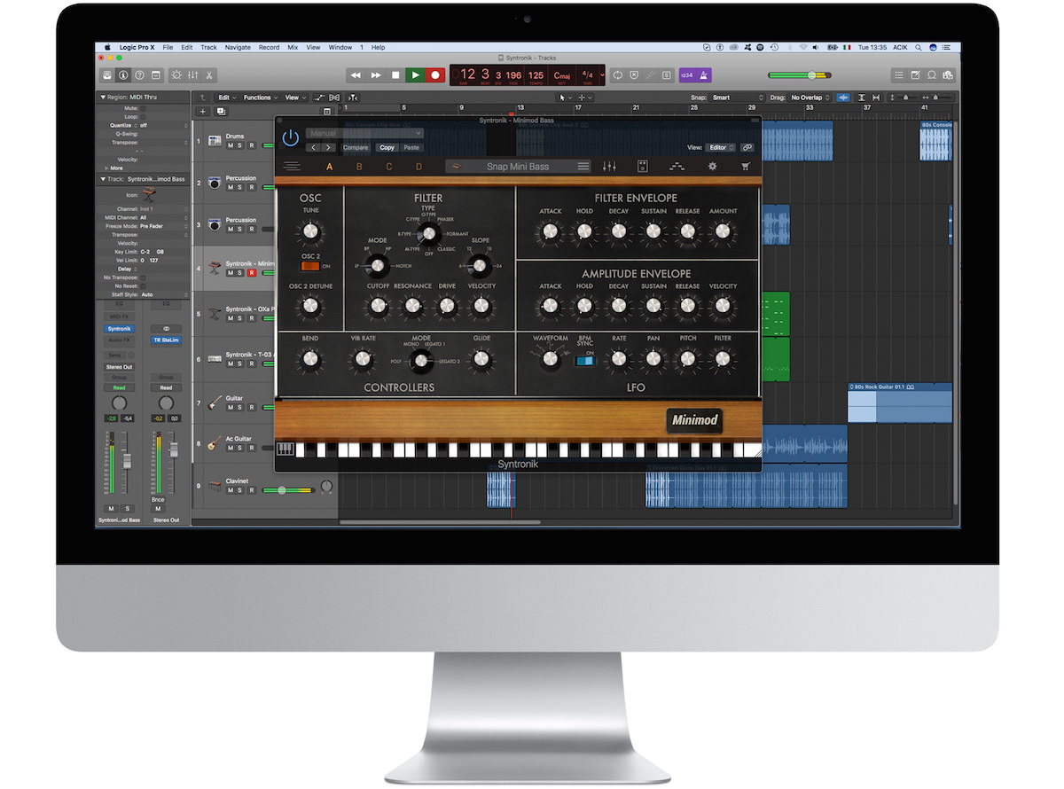Adjust the Clavinet track volume slider
The height and width of the screenshot is (789, 1064).
tap(284, 489)
